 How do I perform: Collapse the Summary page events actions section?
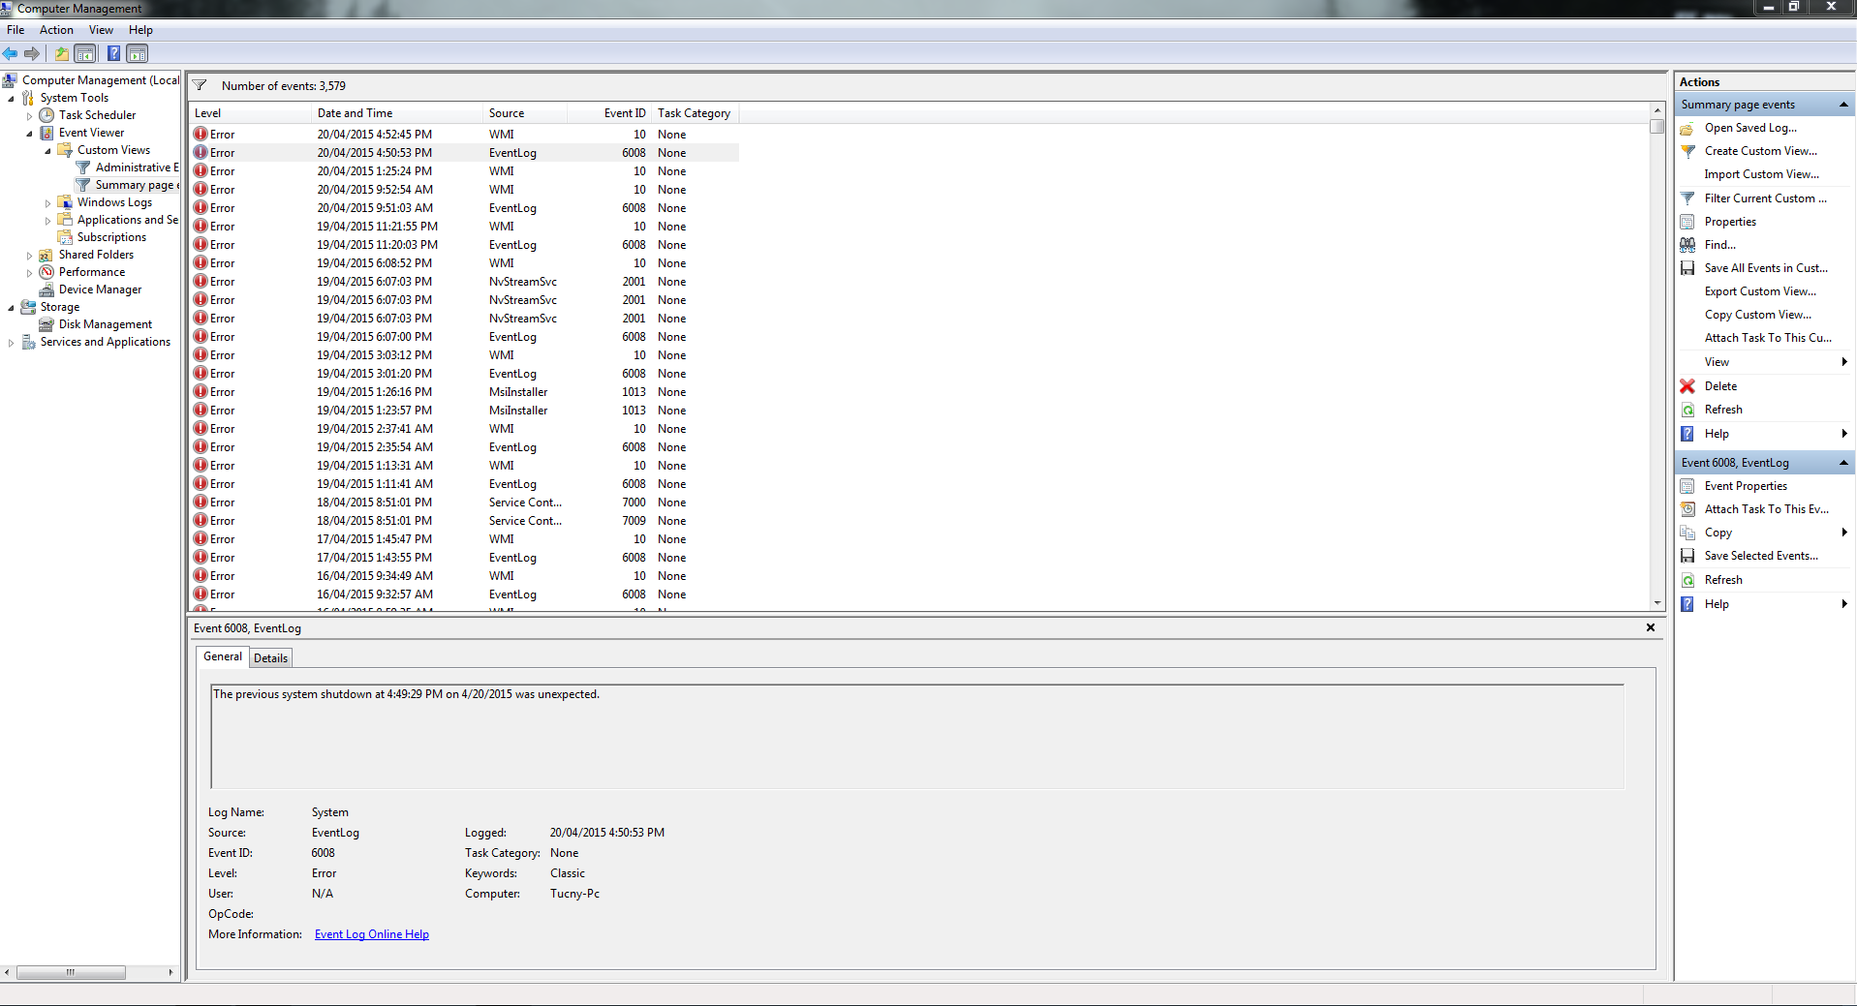click(x=1843, y=105)
